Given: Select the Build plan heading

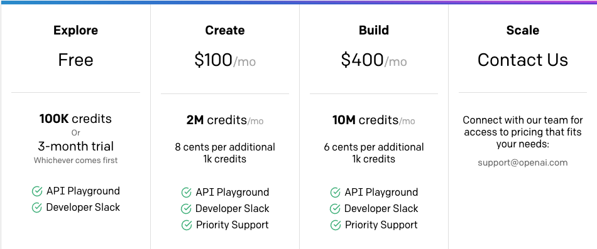Looking at the screenshot, I should 374,30.
